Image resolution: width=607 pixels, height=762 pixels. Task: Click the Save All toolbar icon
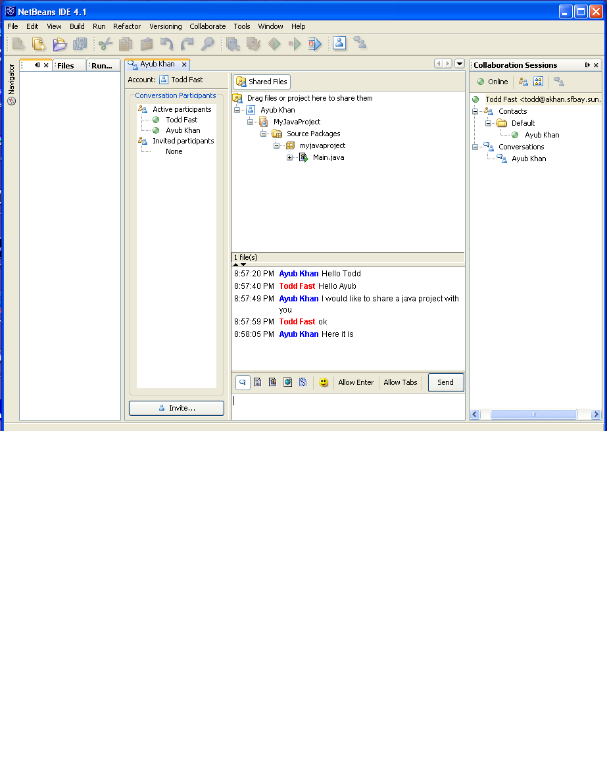80,44
